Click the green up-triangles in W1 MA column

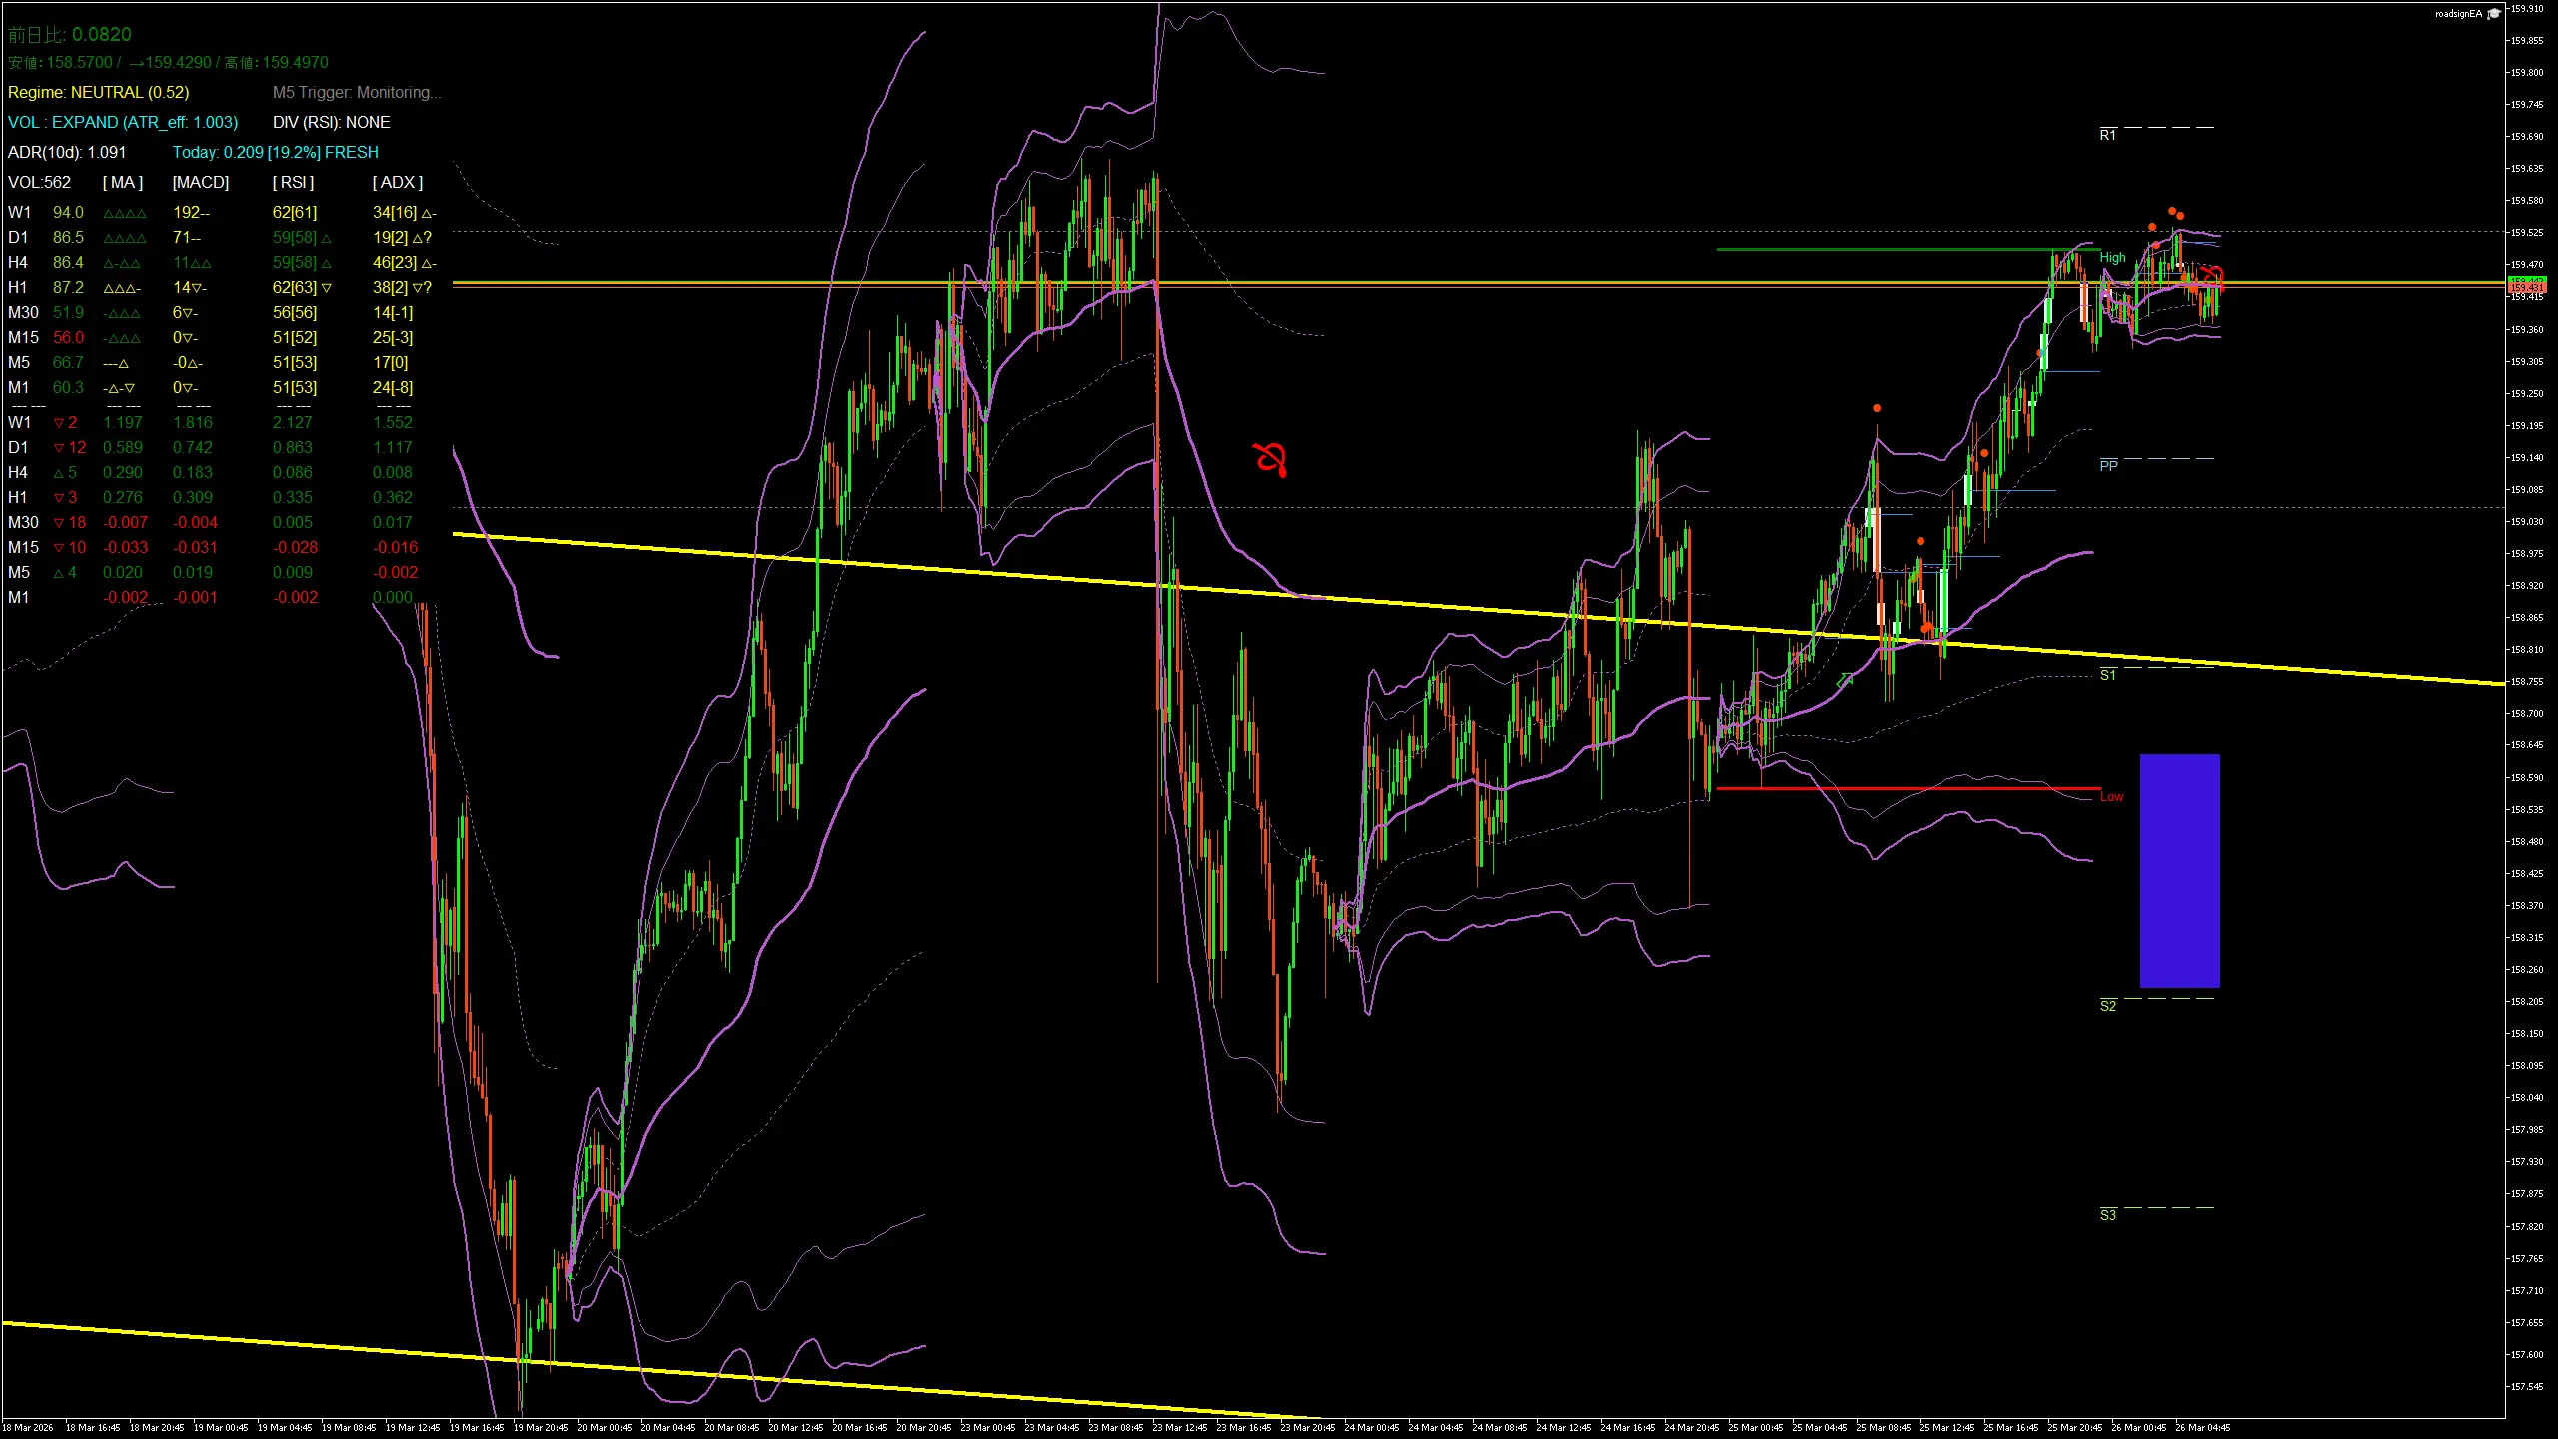click(x=123, y=212)
